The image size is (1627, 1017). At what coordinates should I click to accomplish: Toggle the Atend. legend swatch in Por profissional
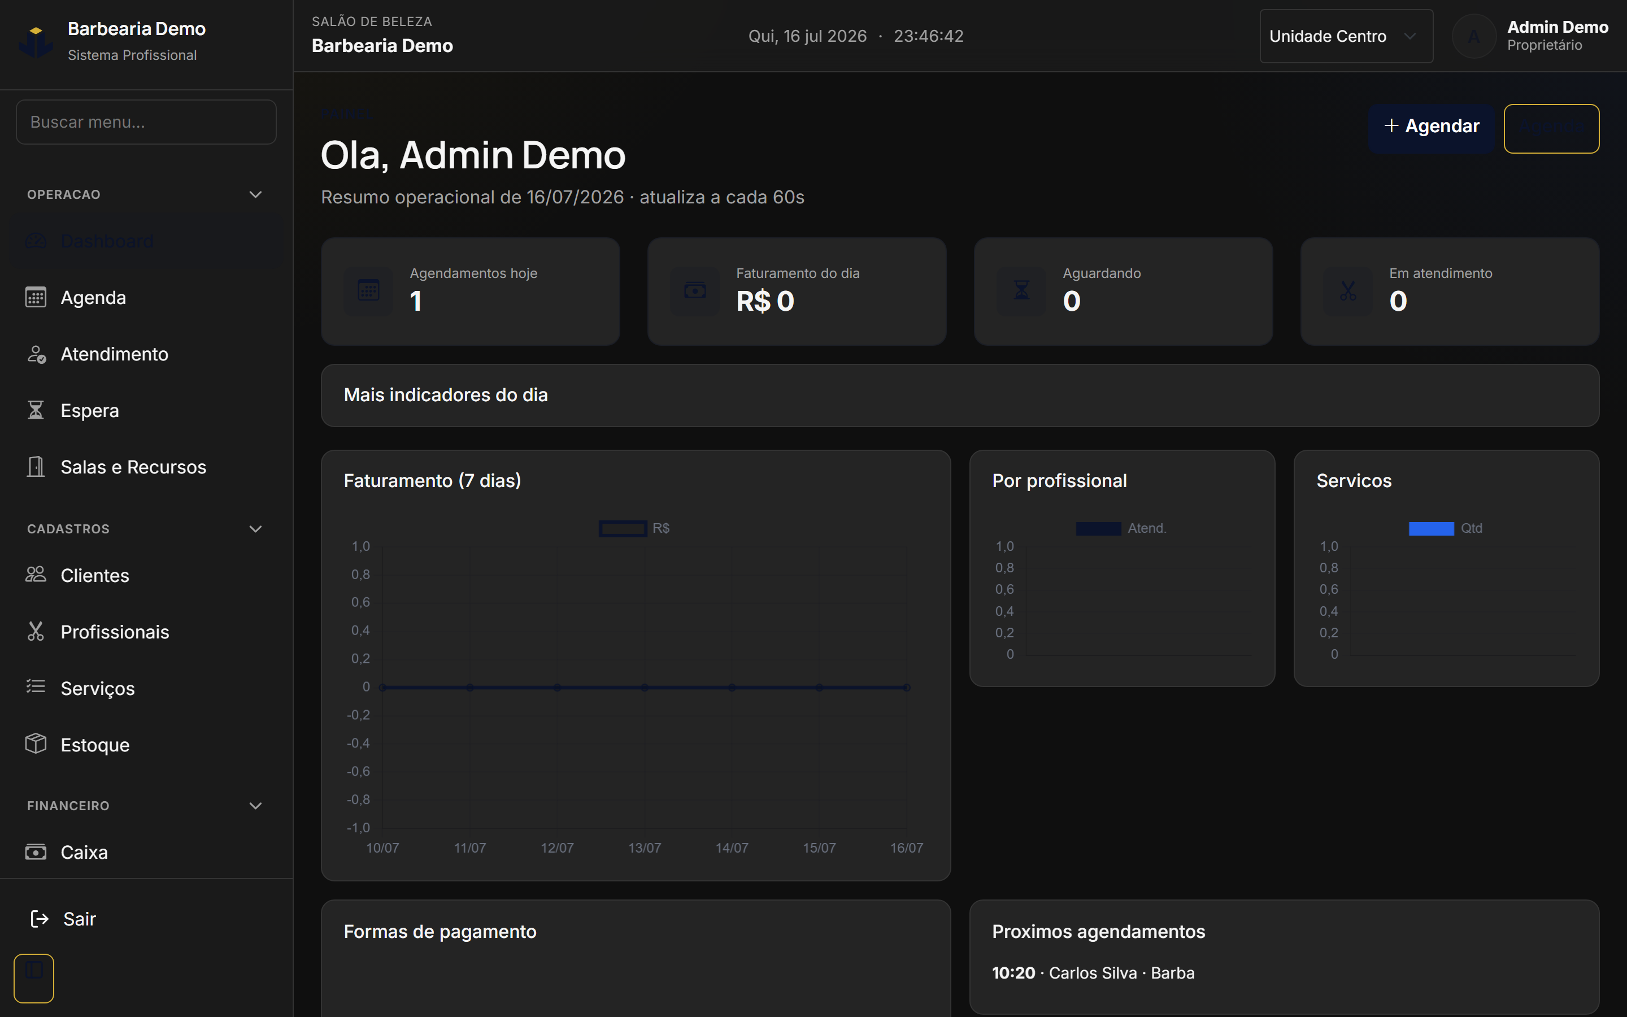[x=1098, y=529]
